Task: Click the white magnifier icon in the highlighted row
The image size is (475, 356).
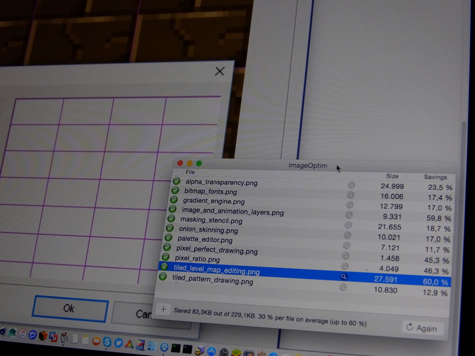Action: point(344,277)
